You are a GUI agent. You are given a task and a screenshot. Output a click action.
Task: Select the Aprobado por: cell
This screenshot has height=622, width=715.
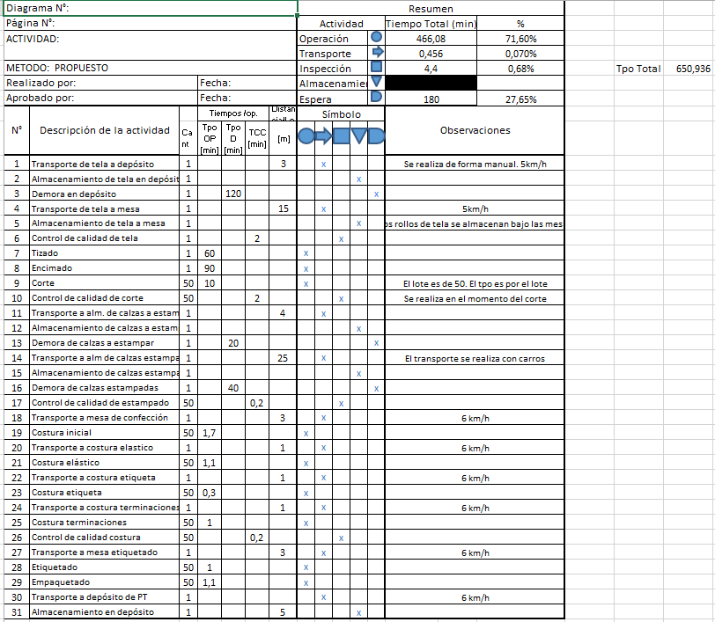[x=100, y=98]
